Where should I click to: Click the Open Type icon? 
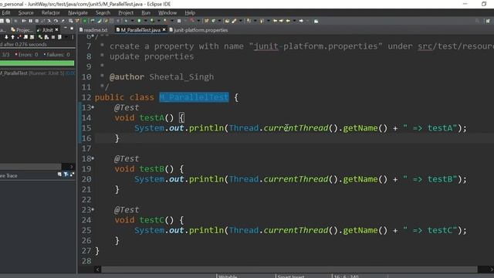pos(227,21)
